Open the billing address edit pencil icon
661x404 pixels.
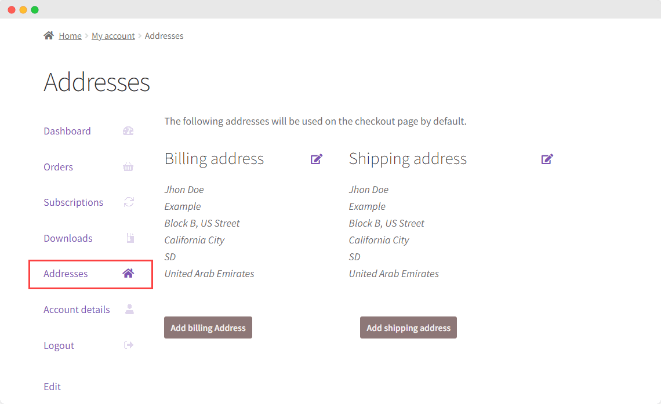(317, 158)
